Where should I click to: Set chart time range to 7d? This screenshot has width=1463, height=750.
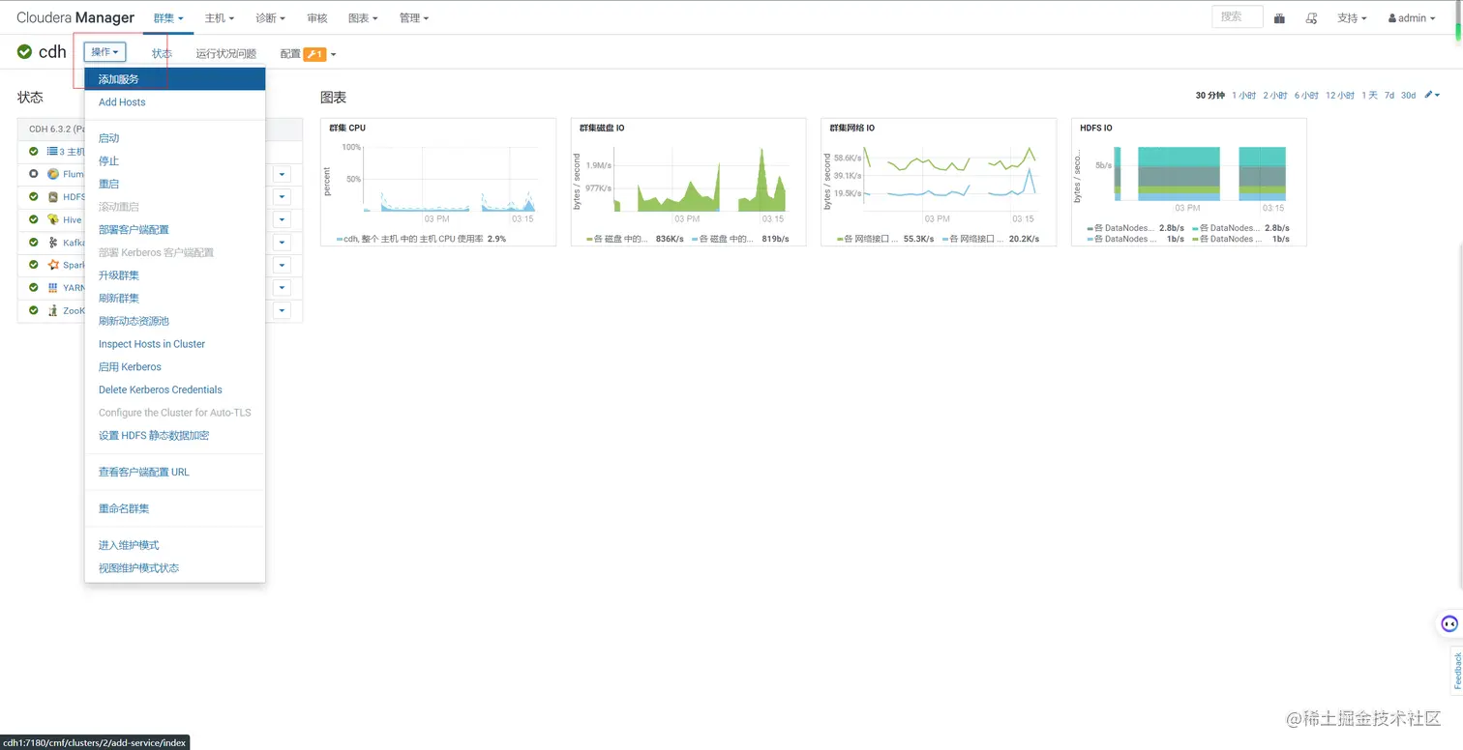click(x=1388, y=96)
